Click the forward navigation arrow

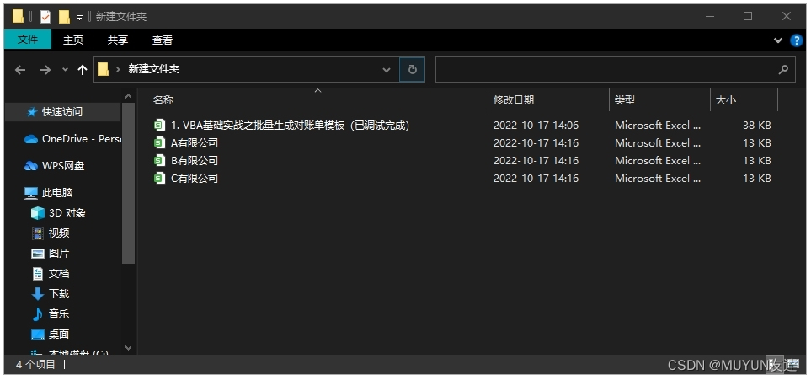tap(45, 69)
